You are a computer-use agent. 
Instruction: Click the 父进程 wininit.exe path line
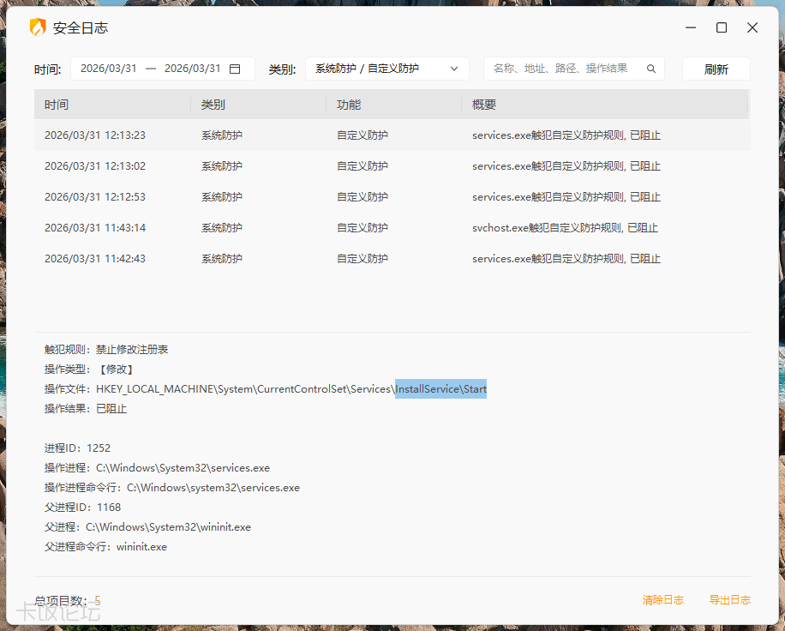click(147, 527)
